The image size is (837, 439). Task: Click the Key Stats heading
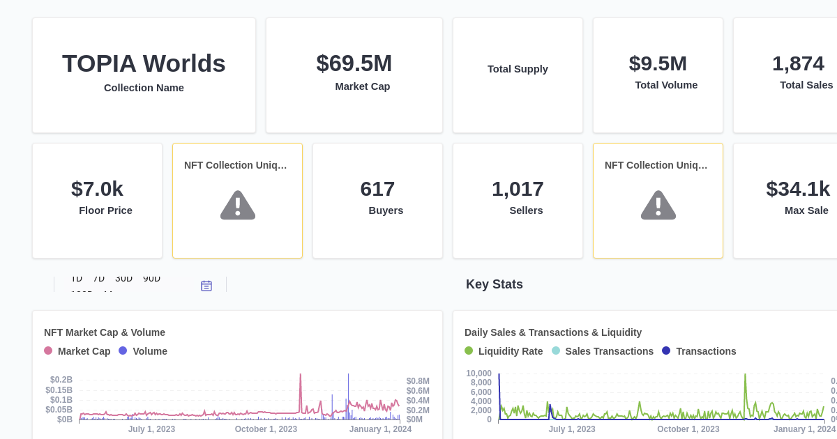pos(495,284)
